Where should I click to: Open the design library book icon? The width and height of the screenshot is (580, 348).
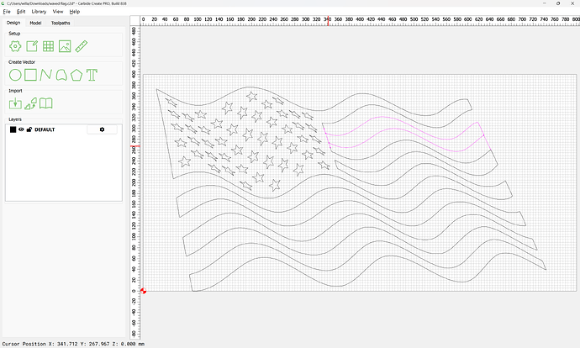46,103
